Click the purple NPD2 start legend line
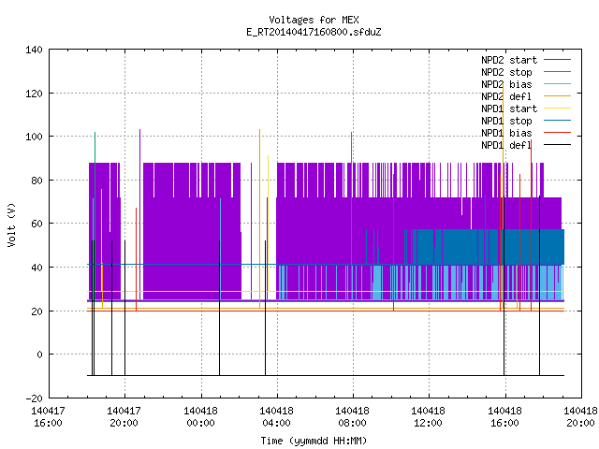 (557, 60)
